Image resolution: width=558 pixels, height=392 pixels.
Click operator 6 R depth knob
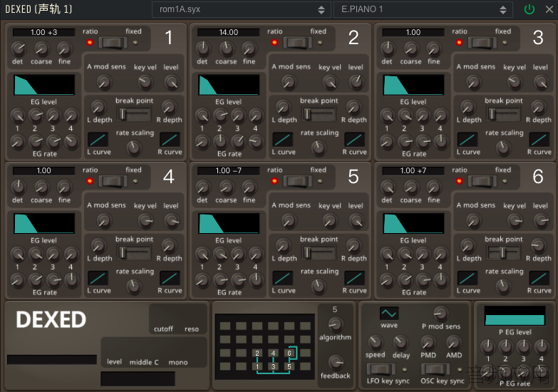pos(538,245)
